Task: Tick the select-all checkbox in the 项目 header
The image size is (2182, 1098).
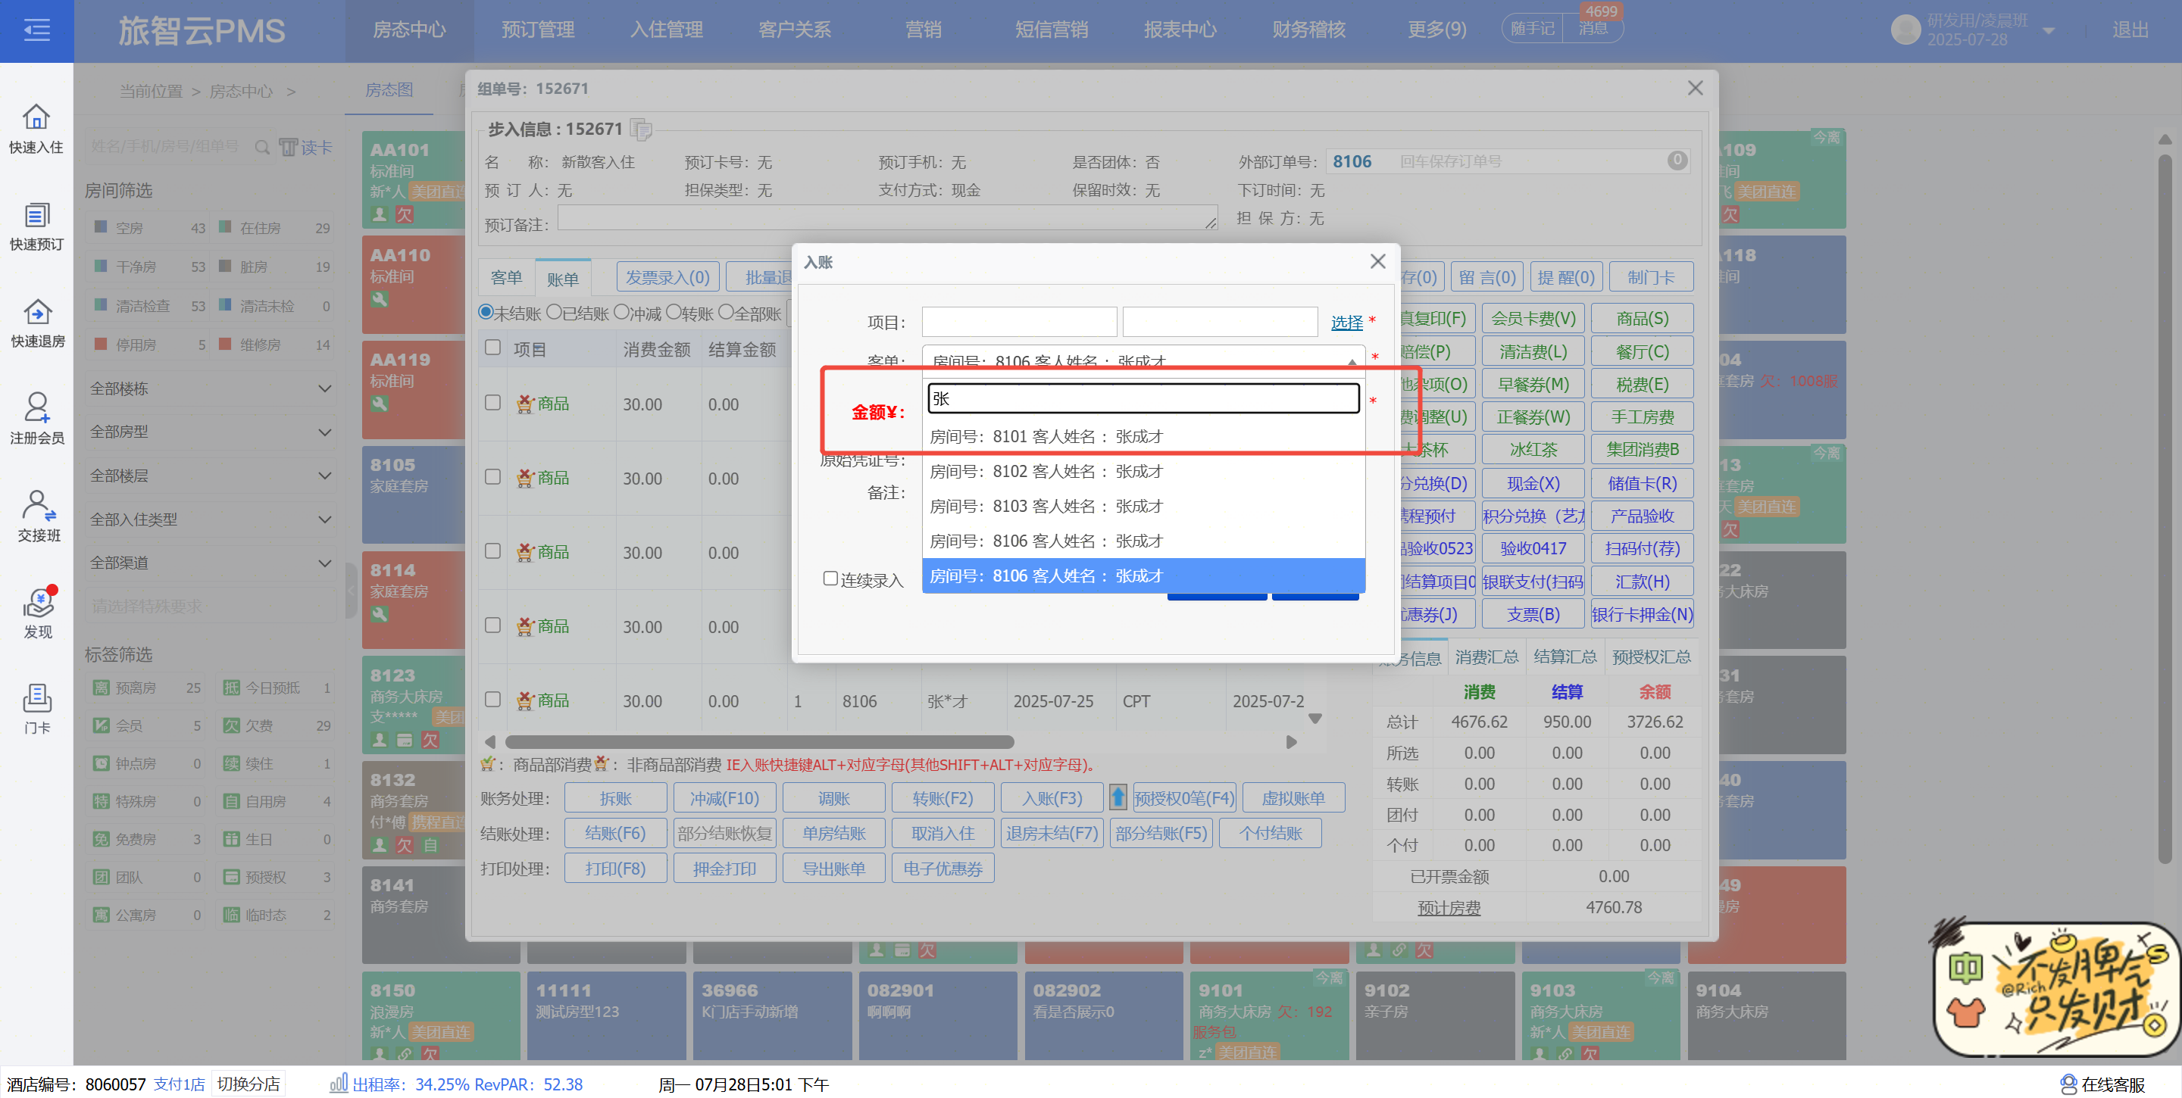Action: point(492,348)
